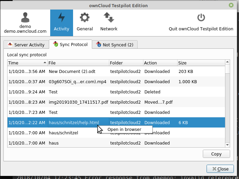Select the 03g607SOi_q...er.com).mp4 row
Image resolution: width=239 pixels, height=179 pixels.
pos(116,81)
